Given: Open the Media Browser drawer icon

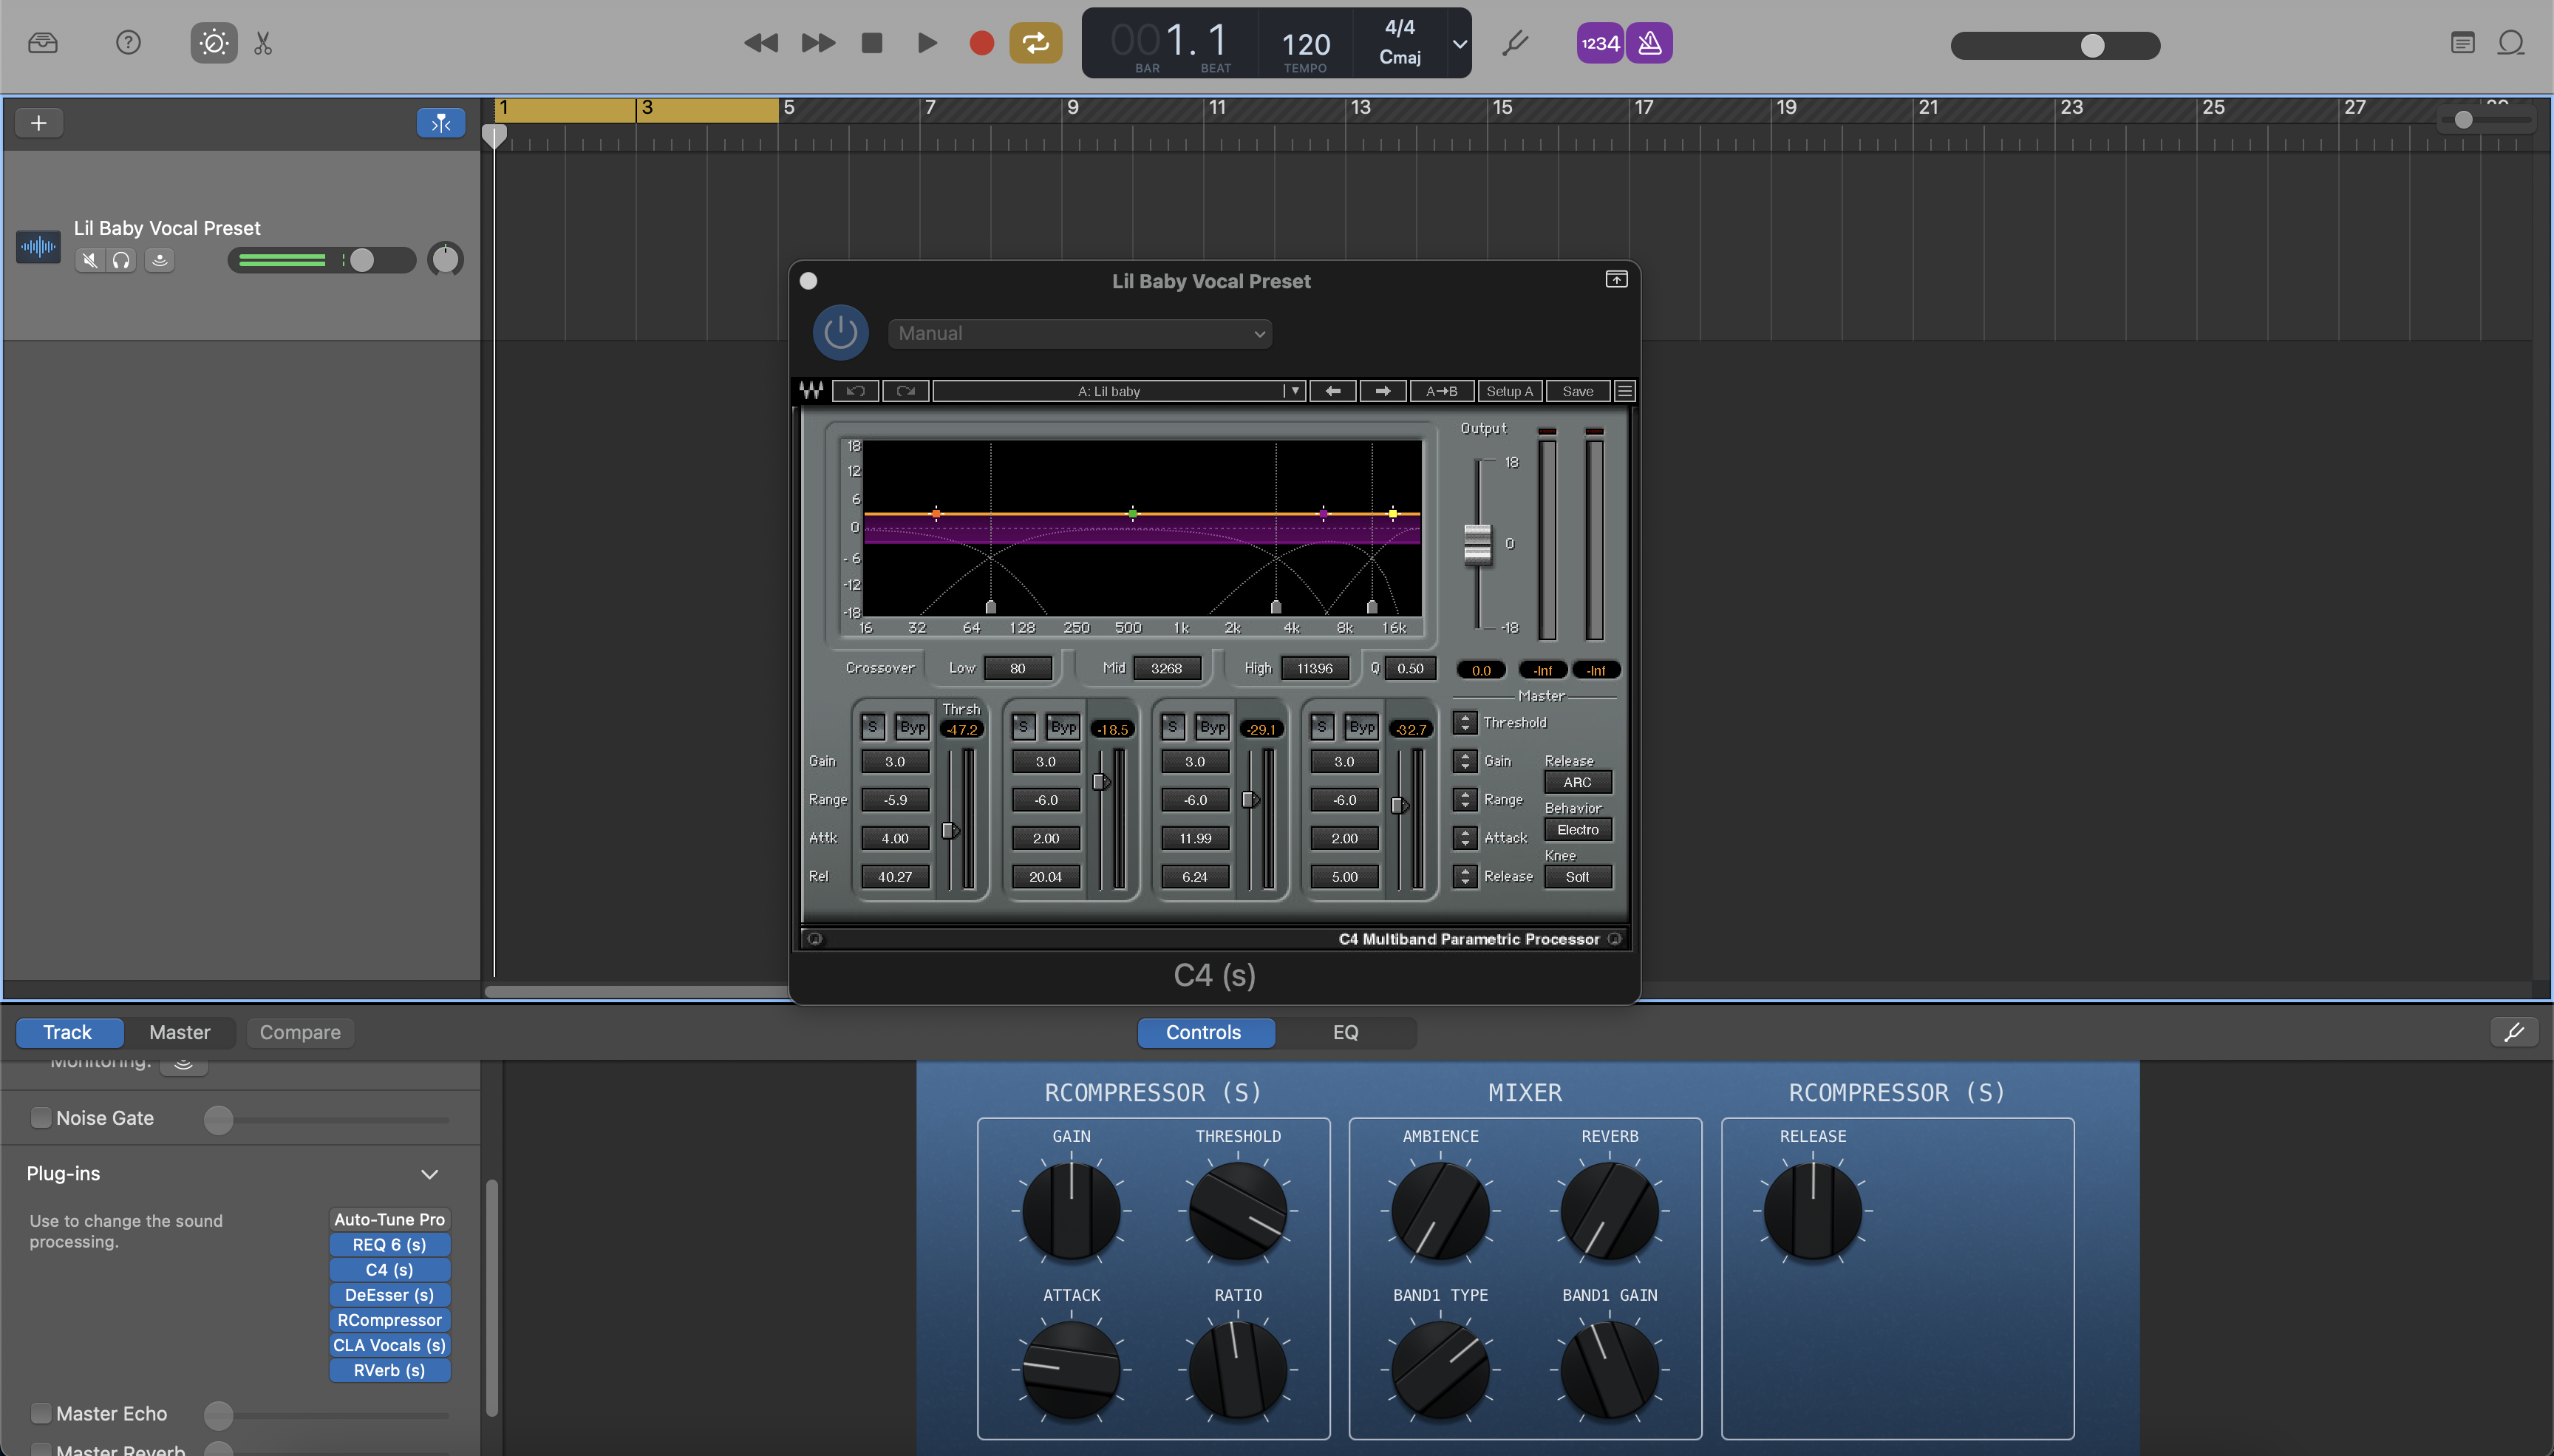Looking at the screenshot, I should pos(43,43).
